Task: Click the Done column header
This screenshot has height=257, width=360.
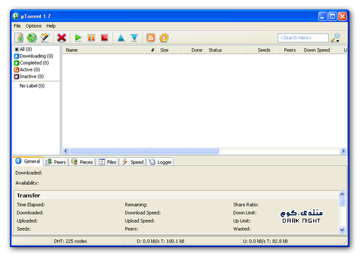Action: (194, 50)
